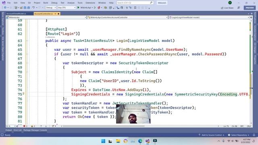Open File Explorer from taskbar
Image resolution: width=258 pixels, height=145 pixels.
tap(118, 141)
